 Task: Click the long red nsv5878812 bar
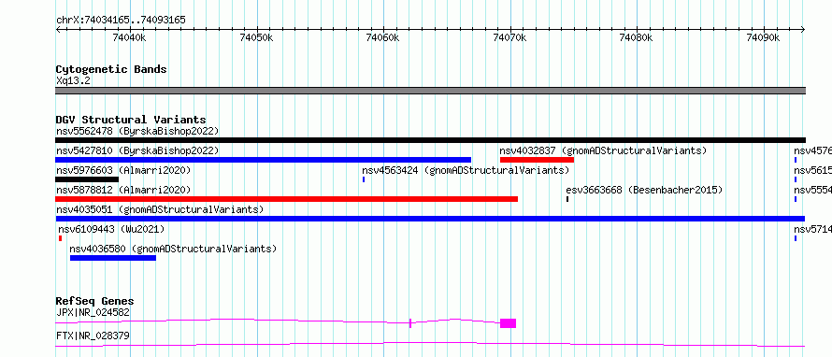click(287, 199)
